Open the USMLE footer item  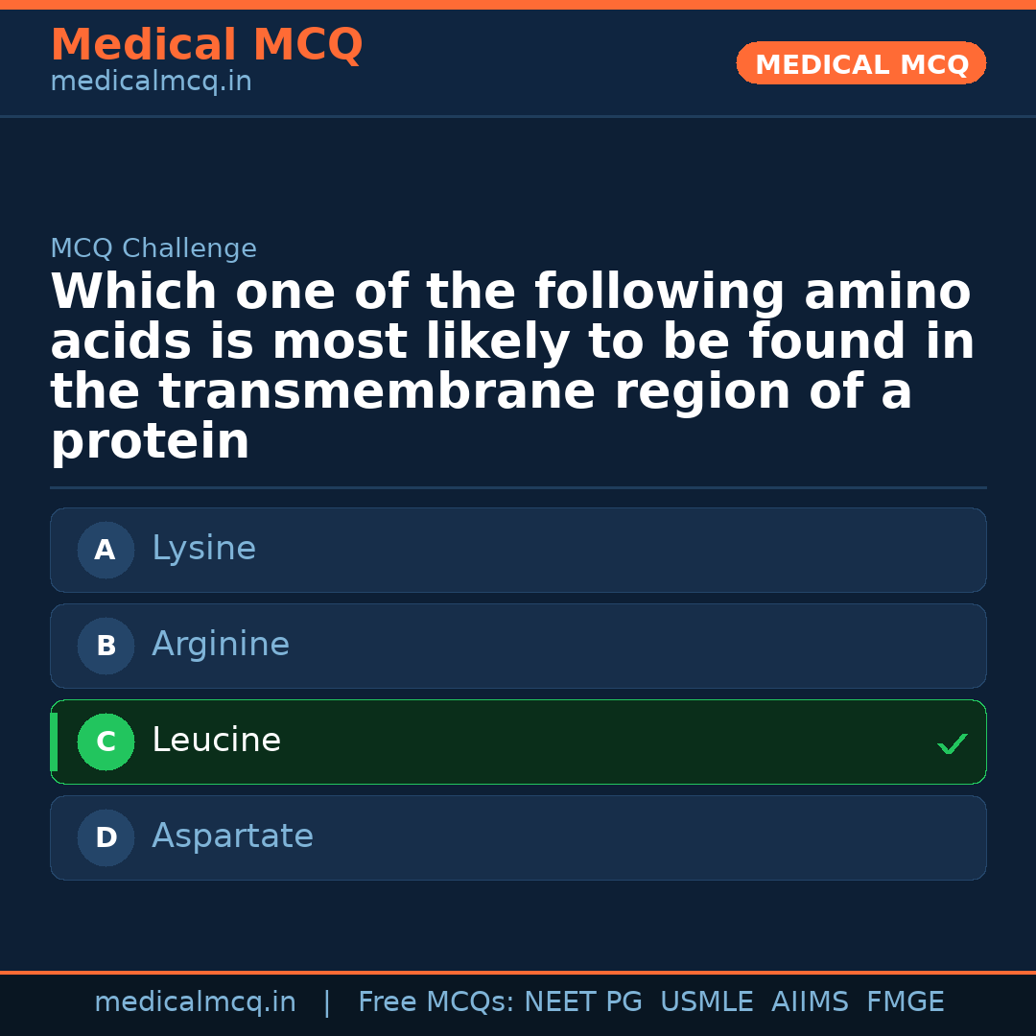[706, 1002]
